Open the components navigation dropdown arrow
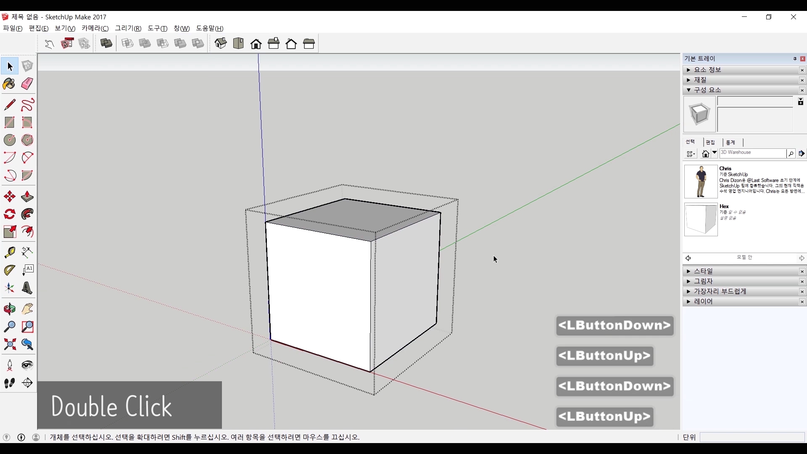807x454 pixels. 715,153
